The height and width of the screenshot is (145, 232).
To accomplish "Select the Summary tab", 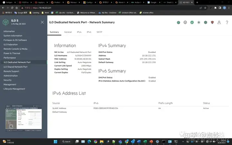I will [54, 32].
